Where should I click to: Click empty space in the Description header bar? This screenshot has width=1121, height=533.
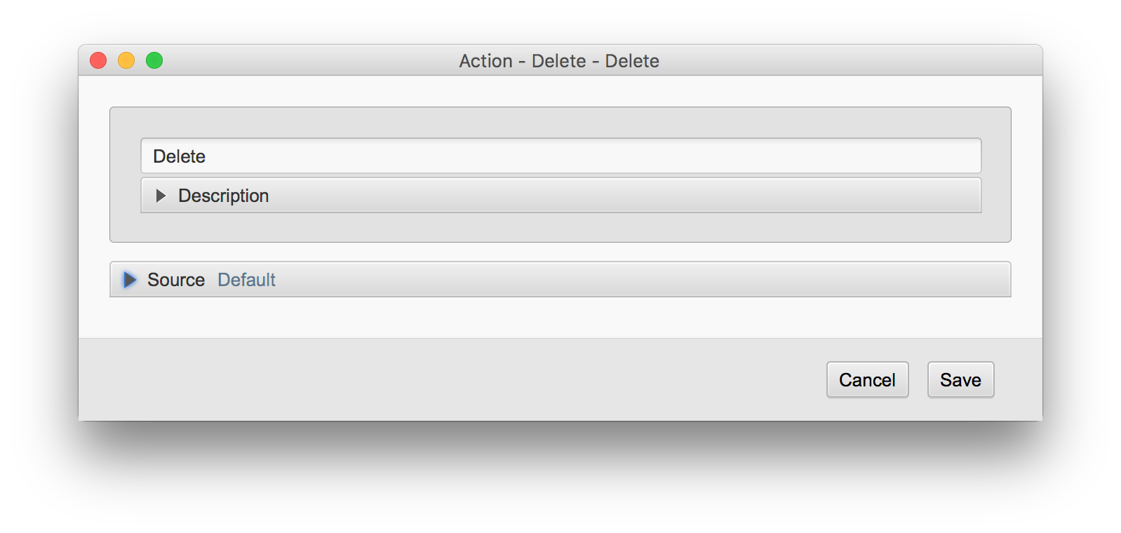pos(624,196)
